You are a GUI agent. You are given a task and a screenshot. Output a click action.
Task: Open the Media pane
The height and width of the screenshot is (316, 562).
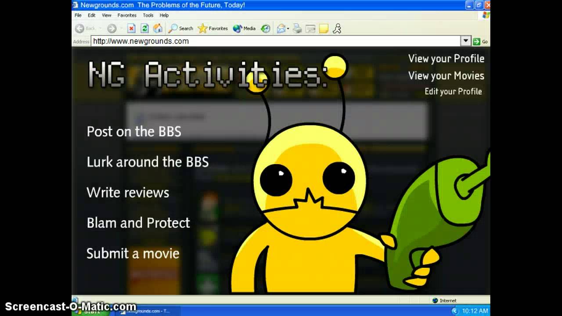(x=244, y=29)
